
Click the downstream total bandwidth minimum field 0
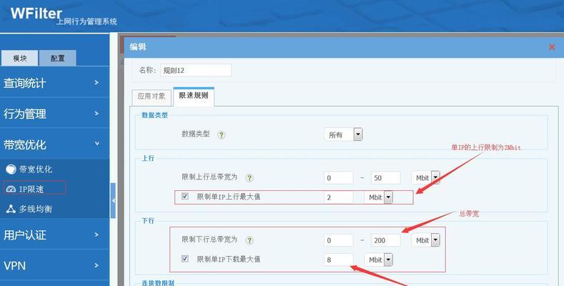coord(339,240)
